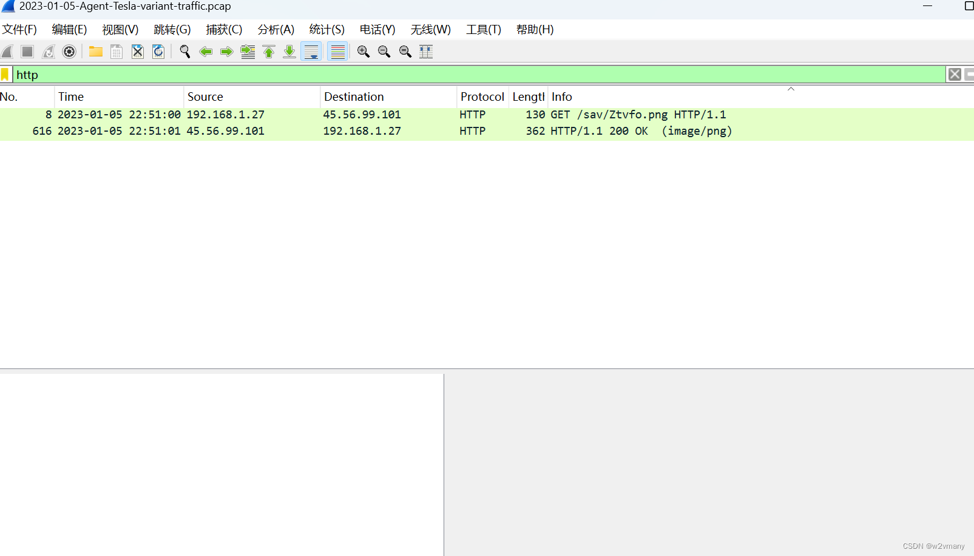Image resolution: width=974 pixels, height=556 pixels.
Task: Go forward with the right green arrow
Action: coord(226,52)
